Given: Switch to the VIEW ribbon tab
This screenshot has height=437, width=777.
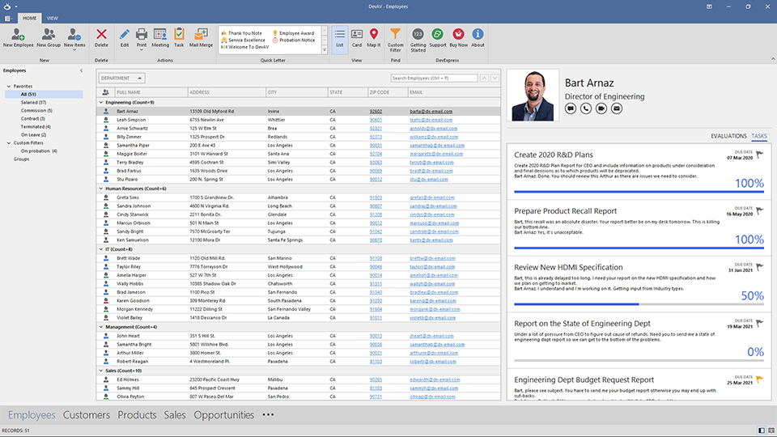Looking at the screenshot, I should point(52,17).
